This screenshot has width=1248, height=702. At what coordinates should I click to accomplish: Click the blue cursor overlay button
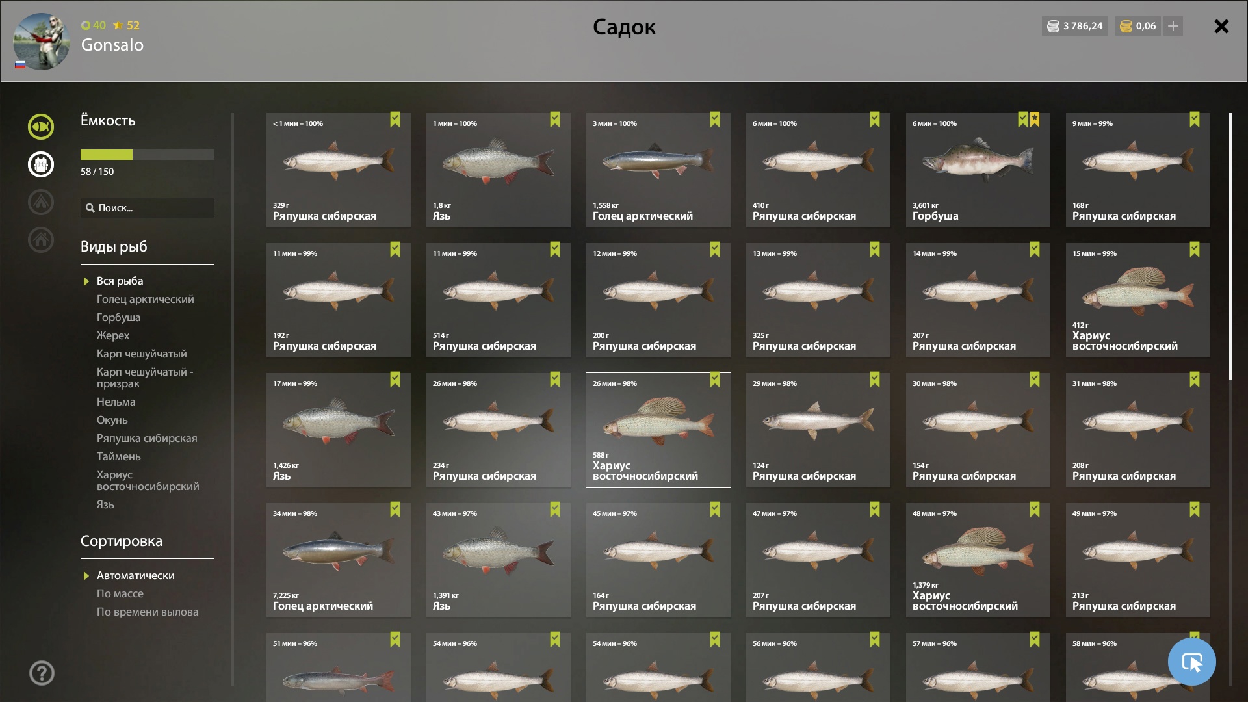(1191, 662)
